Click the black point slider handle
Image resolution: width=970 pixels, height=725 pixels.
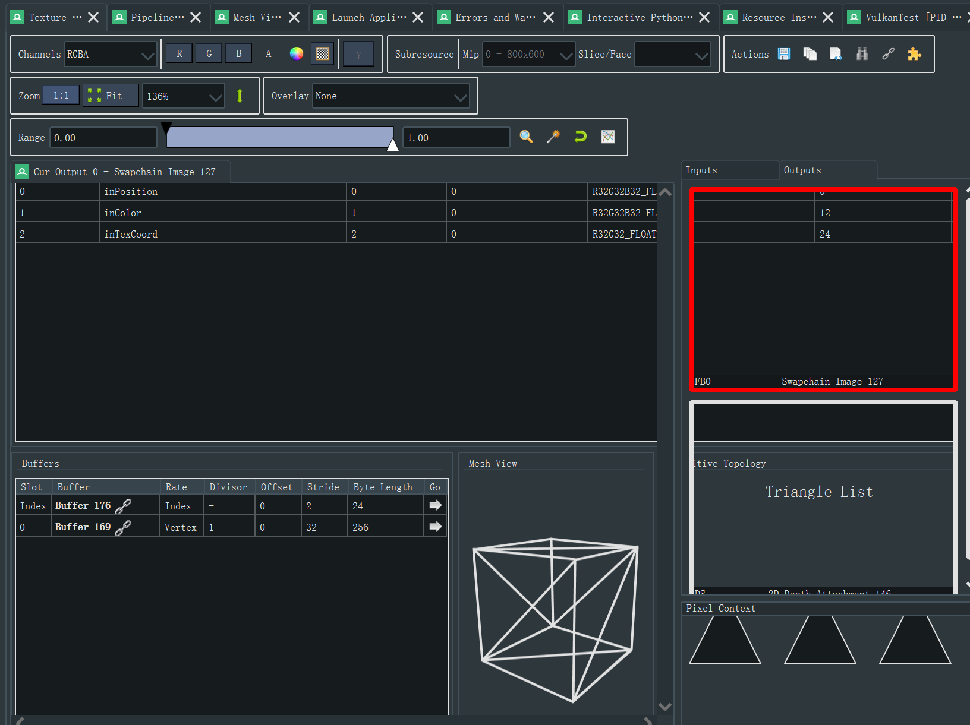tap(166, 128)
